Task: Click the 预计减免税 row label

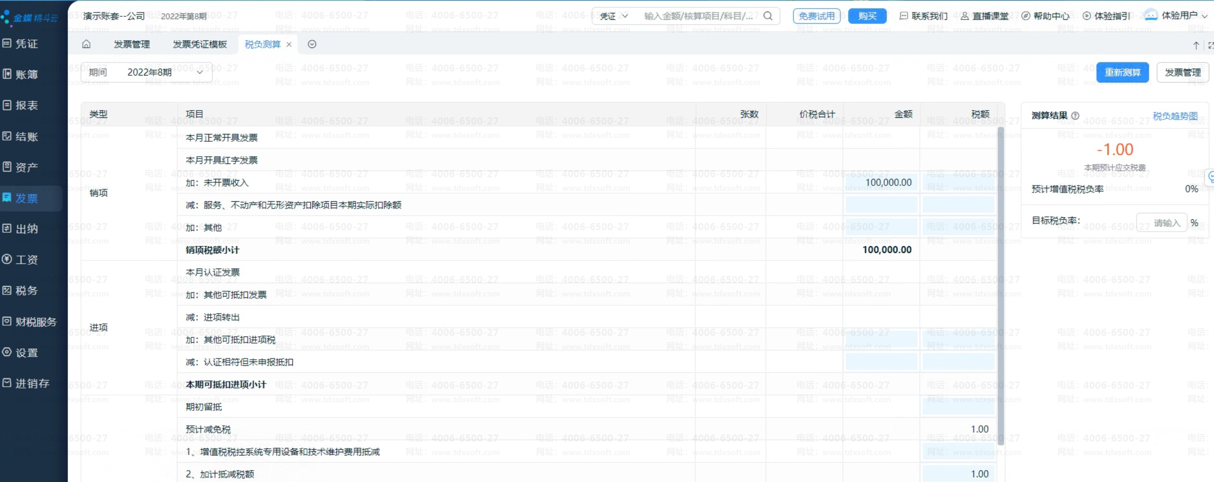Action: pos(208,429)
